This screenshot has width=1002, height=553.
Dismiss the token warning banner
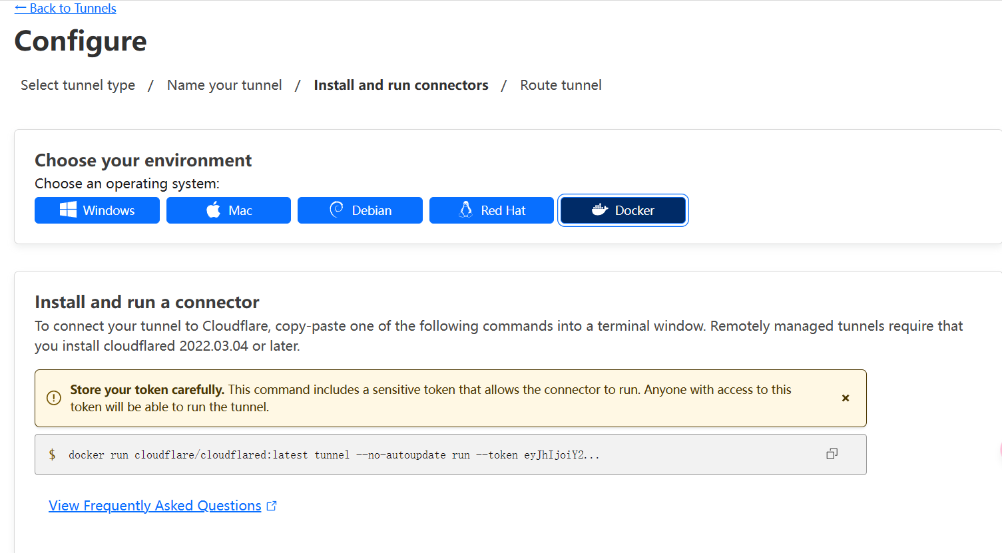tap(846, 398)
